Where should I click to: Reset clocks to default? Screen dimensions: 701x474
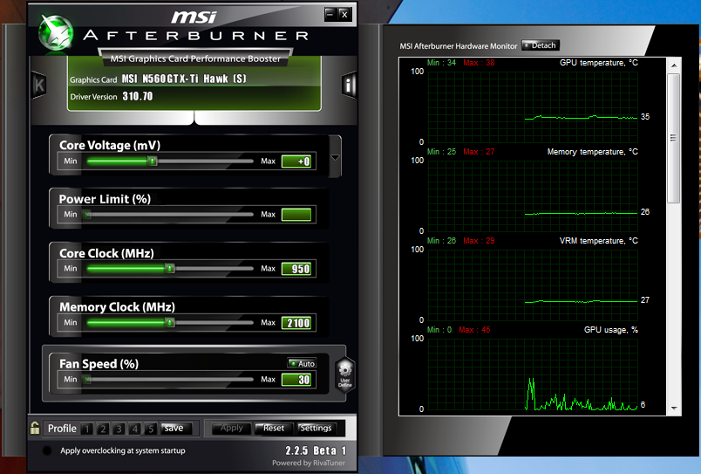point(274,429)
